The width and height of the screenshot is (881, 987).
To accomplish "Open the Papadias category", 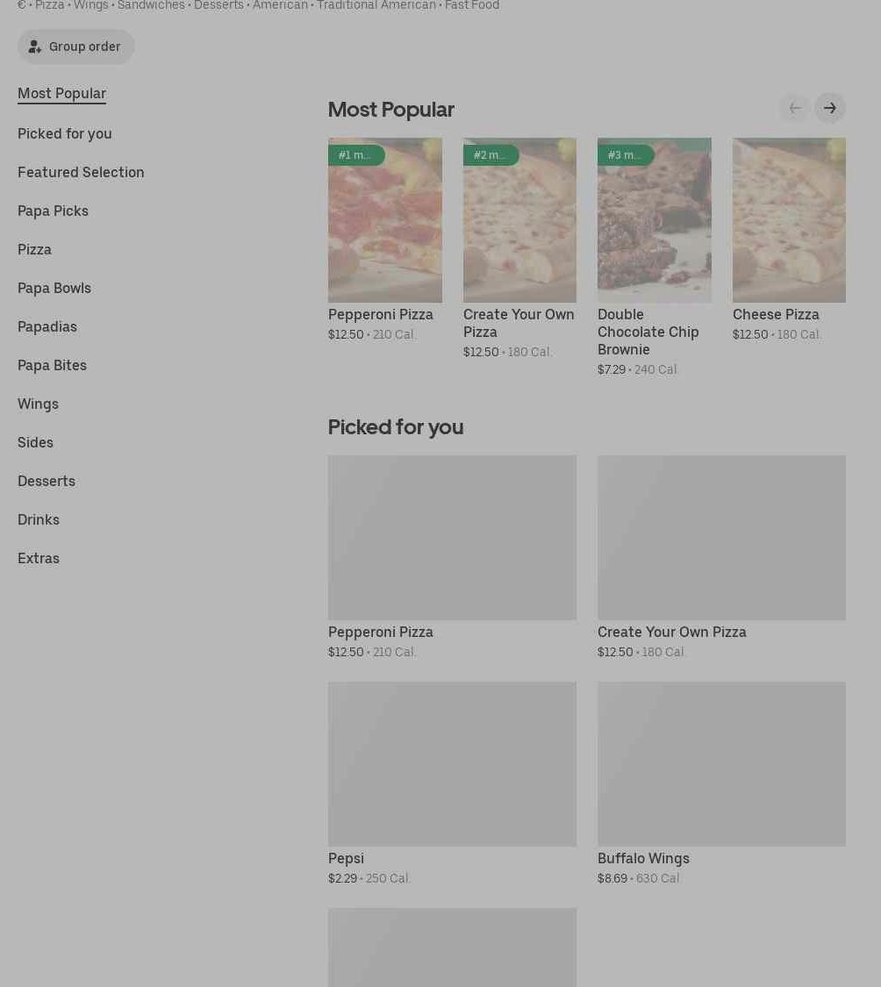I will [47, 326].
